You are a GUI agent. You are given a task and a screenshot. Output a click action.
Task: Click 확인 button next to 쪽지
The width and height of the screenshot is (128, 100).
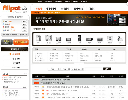24,21
